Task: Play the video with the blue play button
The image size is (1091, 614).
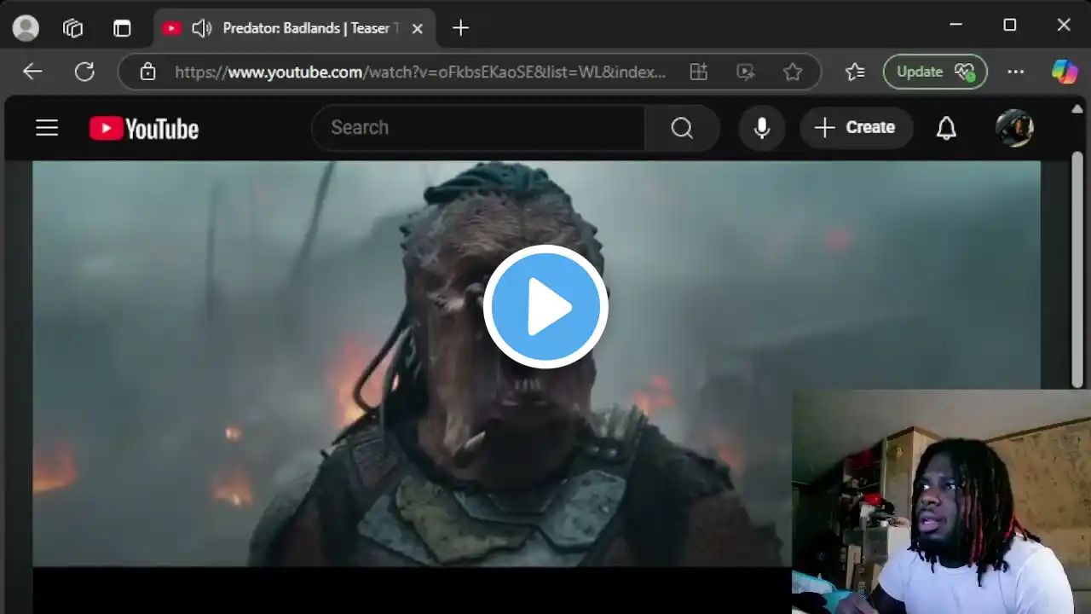Action: click(x=545, y=307)
